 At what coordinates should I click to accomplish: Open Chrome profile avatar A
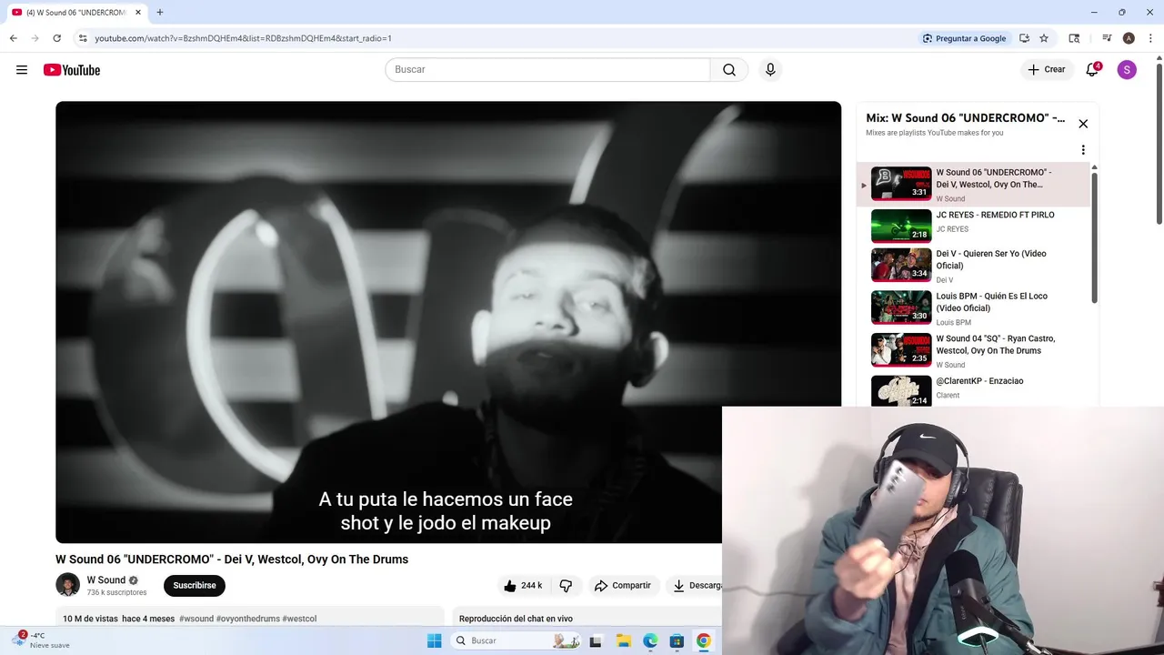point(1129,38)
